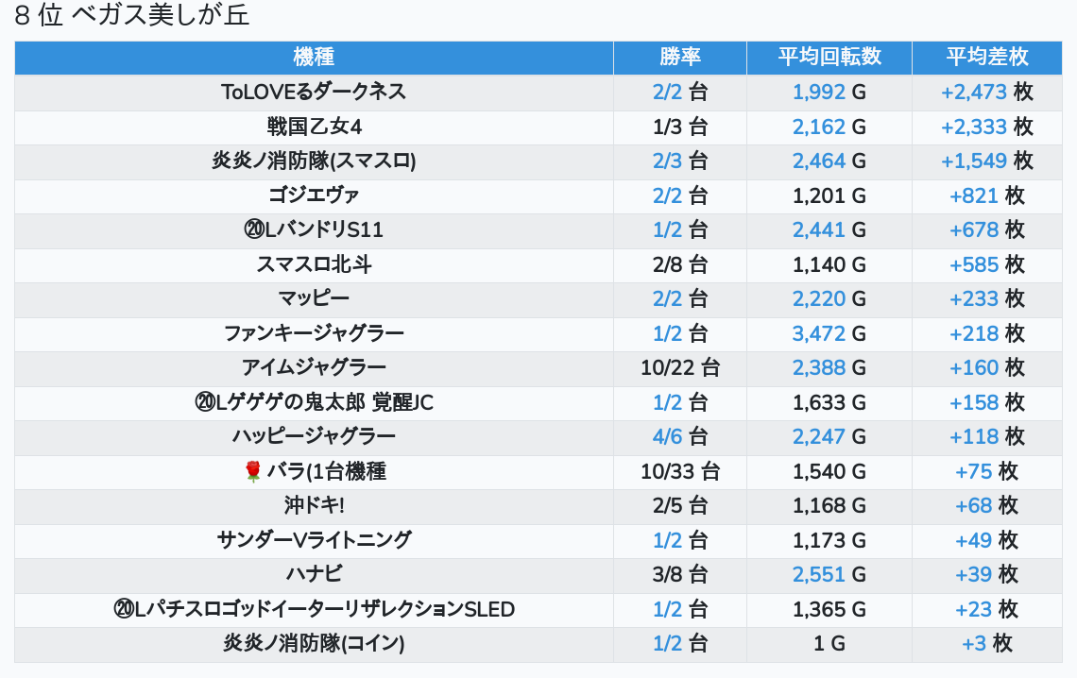Select the 戦国乙女4 machine name
Screen dimensions: 1077x678
point(314,127)
